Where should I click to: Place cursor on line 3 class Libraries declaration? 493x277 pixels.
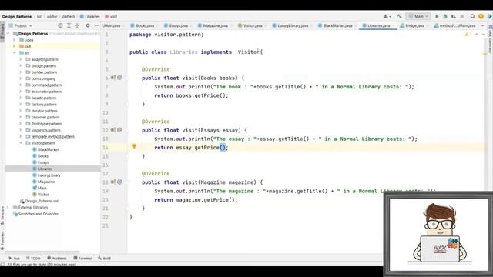coord(196,52)
